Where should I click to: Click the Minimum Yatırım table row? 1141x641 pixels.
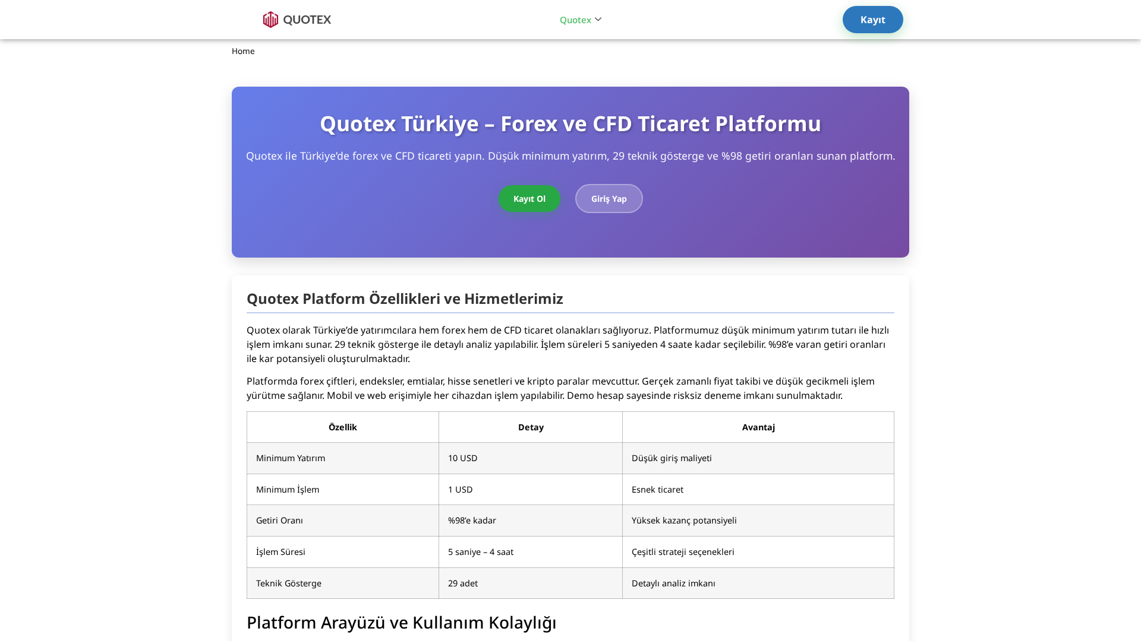coord(291,458)
